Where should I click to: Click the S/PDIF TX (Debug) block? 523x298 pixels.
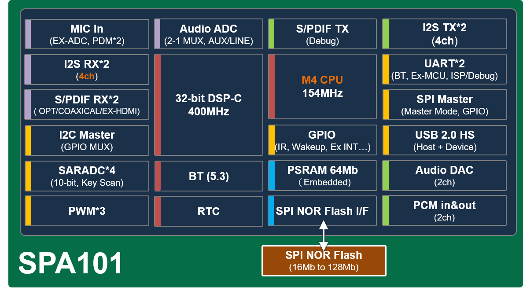coord(322,34)
